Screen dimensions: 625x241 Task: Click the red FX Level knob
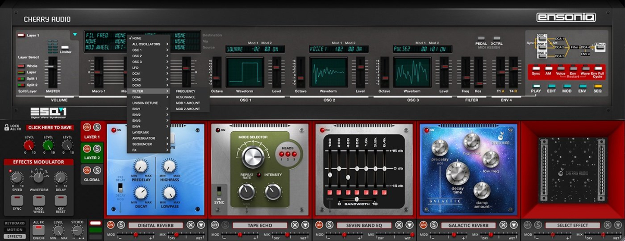pos(29,146)
